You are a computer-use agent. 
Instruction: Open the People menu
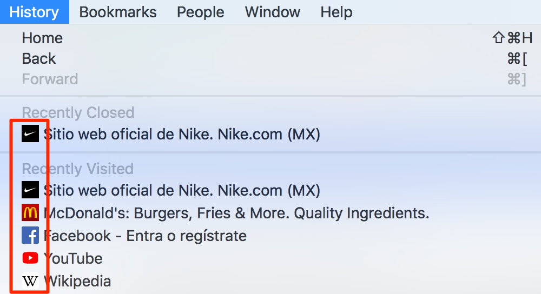pyautogui.click(x=201, y=12)
